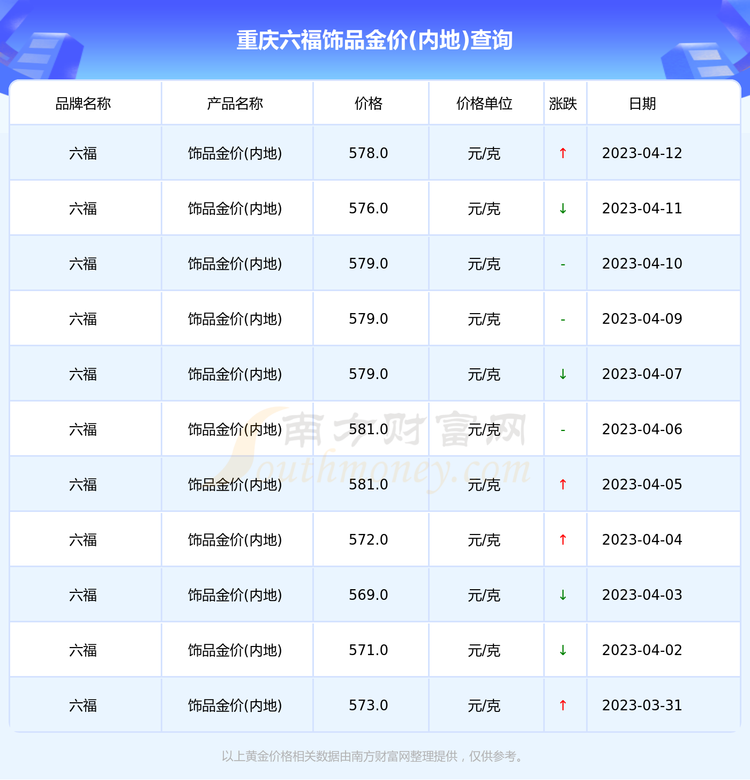Click date 2023-04-09
The image size is (750, 780).
pos(642,319)
